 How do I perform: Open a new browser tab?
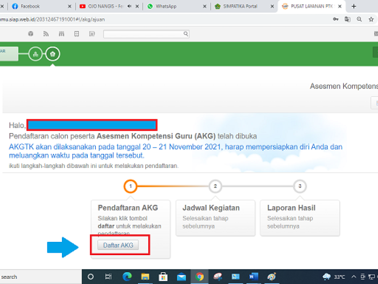(x=354, y=6)
